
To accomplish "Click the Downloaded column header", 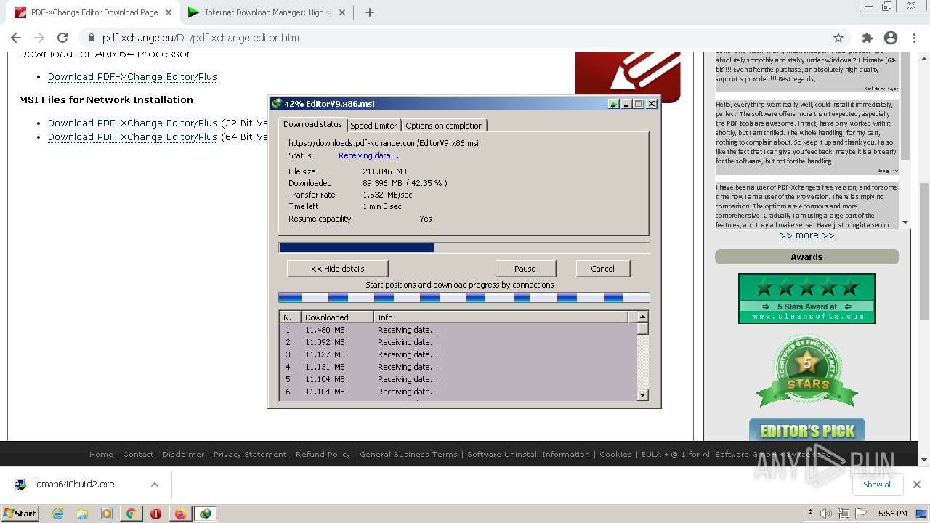I will click(x=337, y=317).
